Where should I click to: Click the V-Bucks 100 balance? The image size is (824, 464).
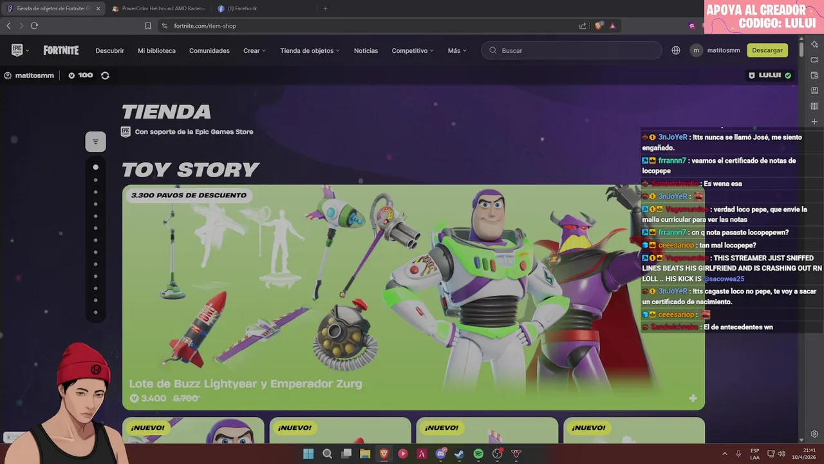(80, 75)
